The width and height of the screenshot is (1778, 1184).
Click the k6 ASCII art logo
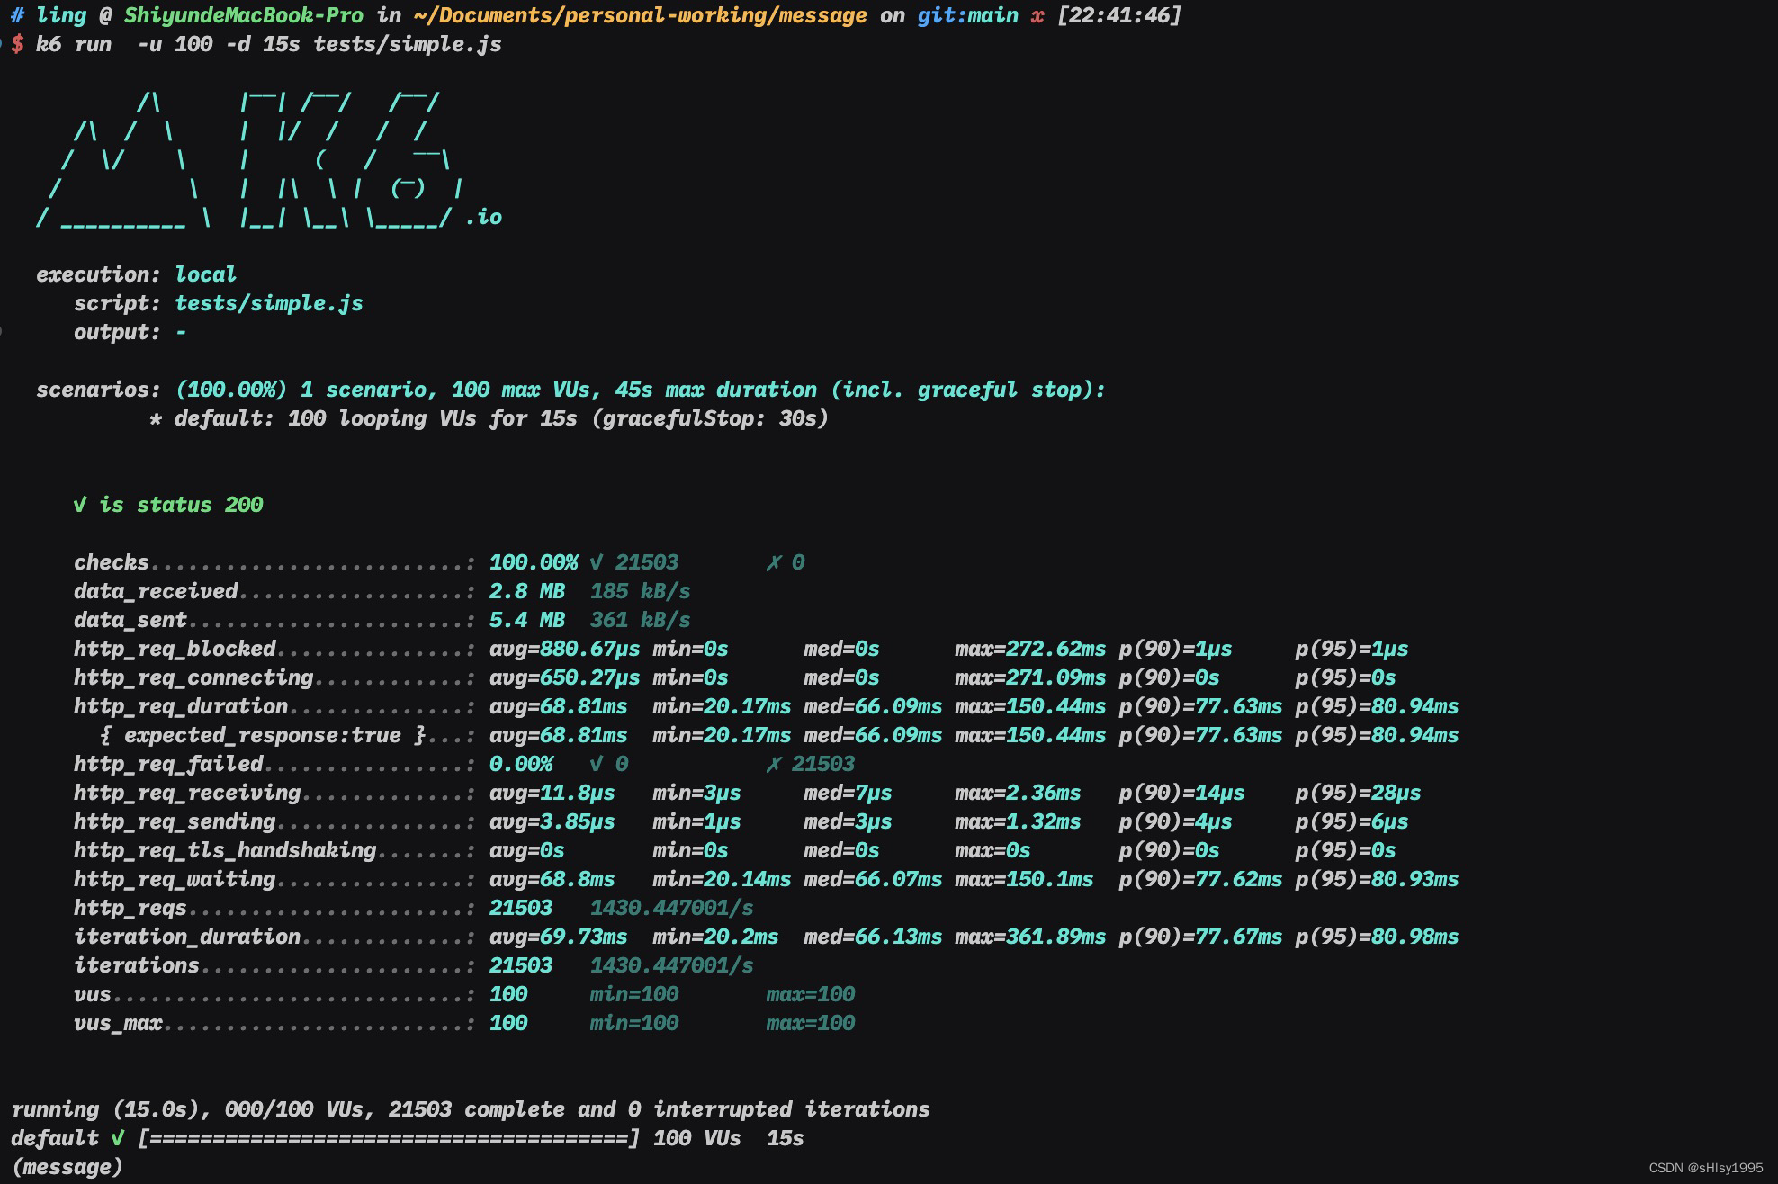248,159
